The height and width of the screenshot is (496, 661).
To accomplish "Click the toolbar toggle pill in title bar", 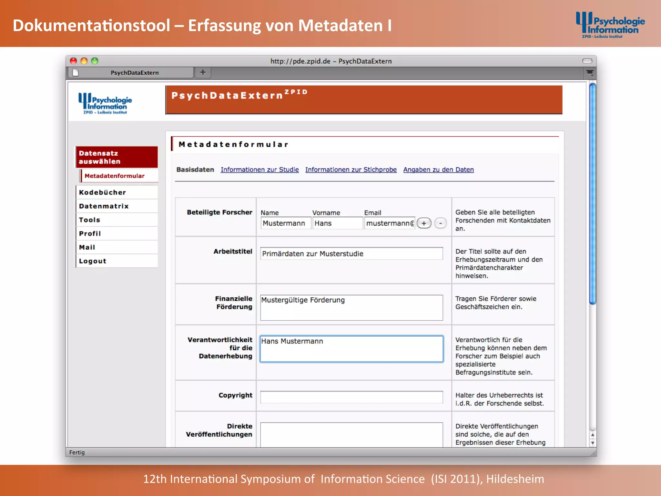I will (587, 61).
